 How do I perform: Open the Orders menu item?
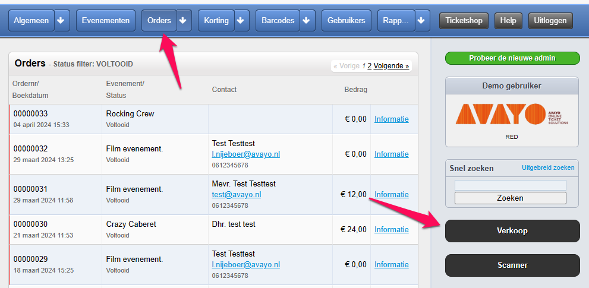tap(159, 21)
